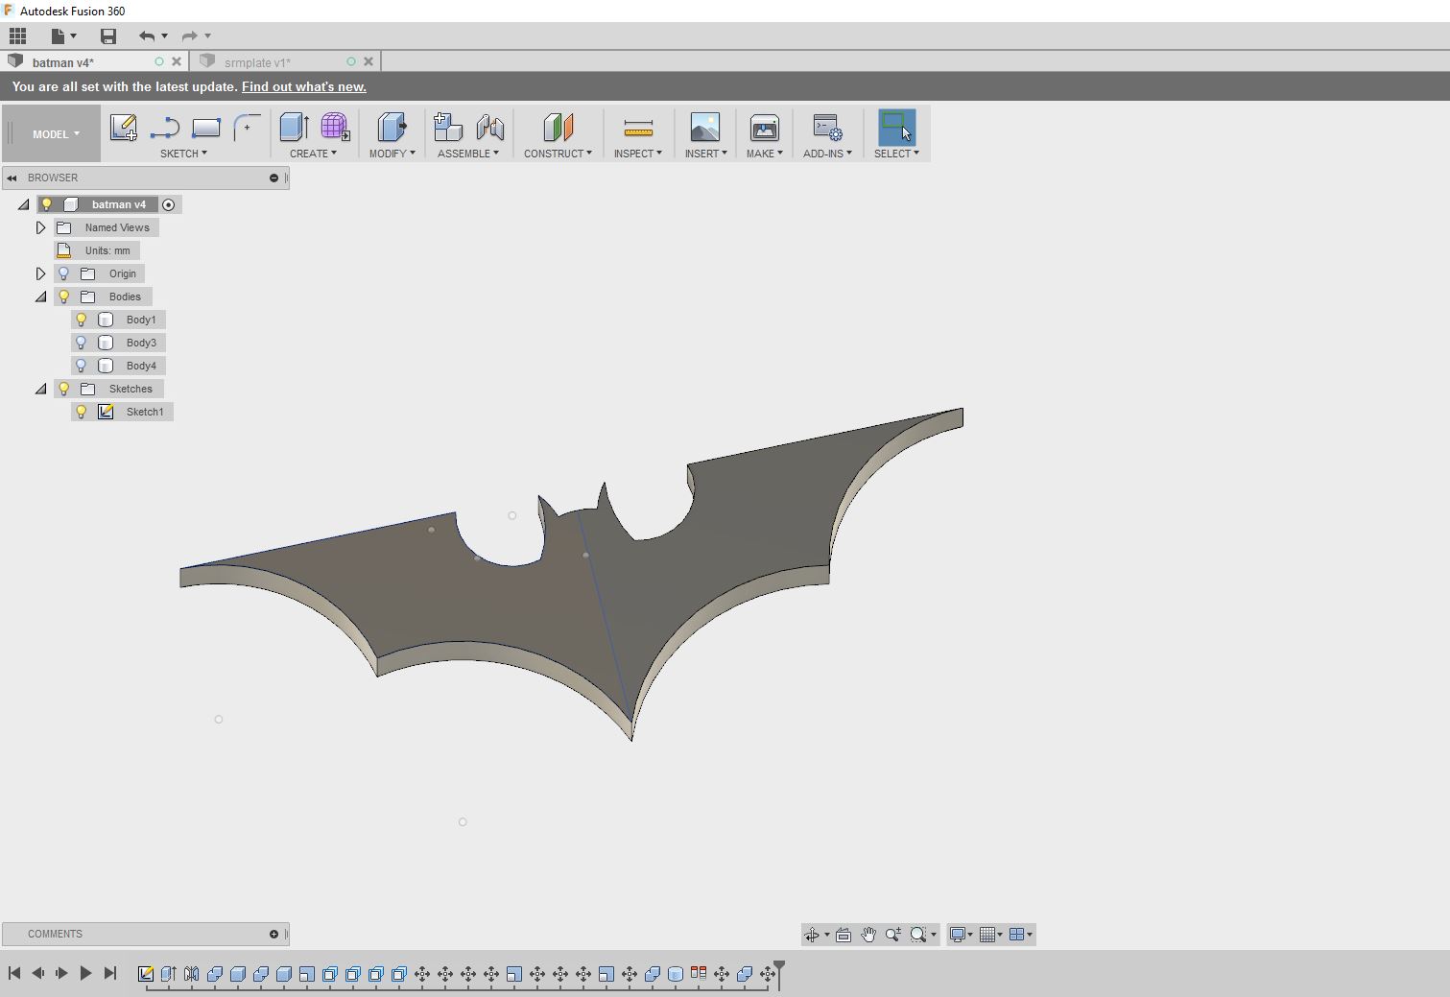Click the Zoom magnifier icon

pos(893,935)
